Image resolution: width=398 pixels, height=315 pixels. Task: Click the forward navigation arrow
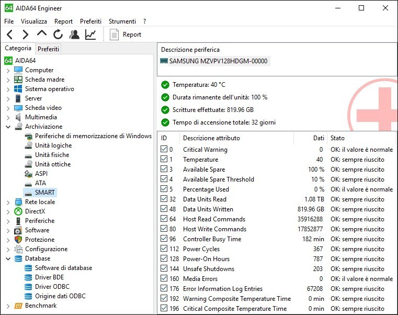point(25,35)
